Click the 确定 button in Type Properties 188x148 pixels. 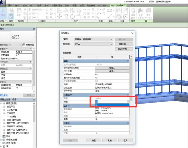pyautogui.click(x=94, y=141)
